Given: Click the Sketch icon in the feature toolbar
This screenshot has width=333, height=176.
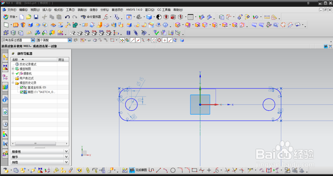Looking at the screenshot, I should click(6, 25).
